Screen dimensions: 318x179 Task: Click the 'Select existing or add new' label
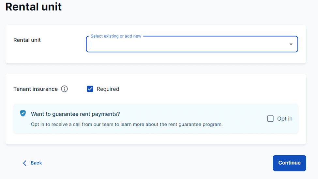pos(116,36)
